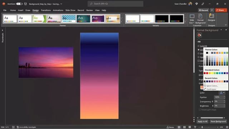
Task: Click the Search box in title bar
Action: point(115,4)
